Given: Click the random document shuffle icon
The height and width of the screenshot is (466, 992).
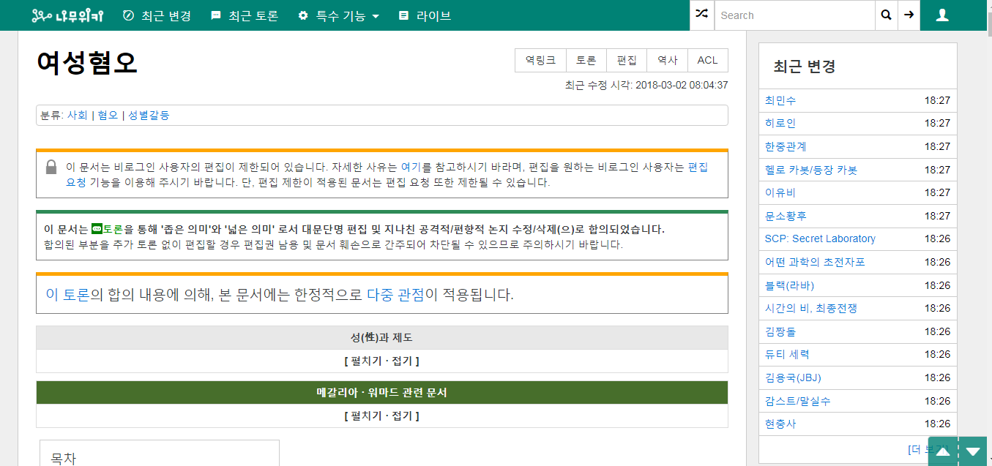Looking at the screenshot, I should tap(701, 15).
